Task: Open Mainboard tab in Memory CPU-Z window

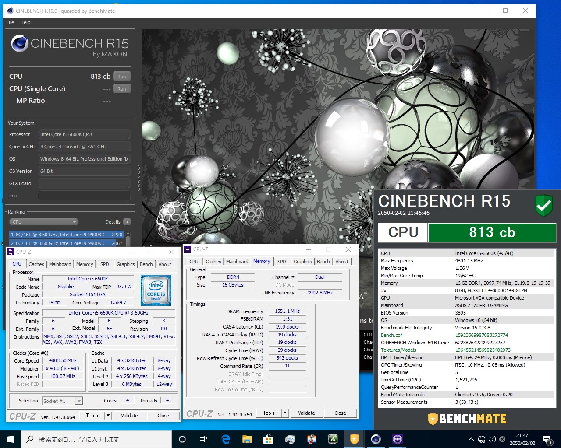Action: click(237, 262)
